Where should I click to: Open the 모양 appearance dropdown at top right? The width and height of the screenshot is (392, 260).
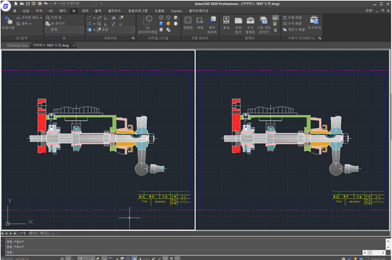click(370, 11)
